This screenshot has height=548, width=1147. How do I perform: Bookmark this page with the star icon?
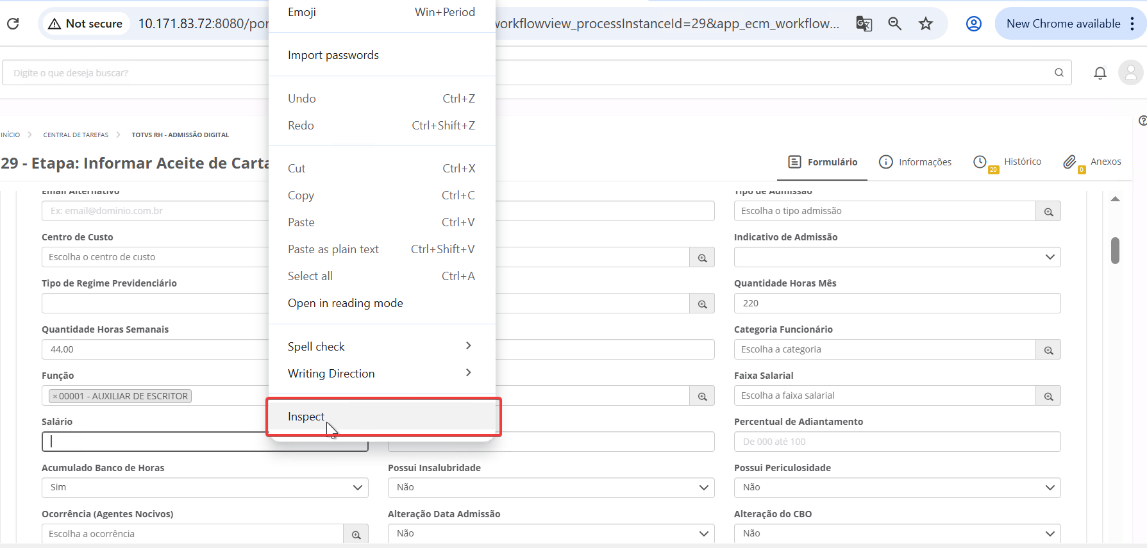[x=926, y=24]
